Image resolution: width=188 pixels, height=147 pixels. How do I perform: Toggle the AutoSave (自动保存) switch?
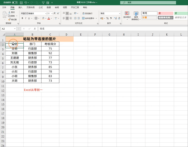(15, 3)
